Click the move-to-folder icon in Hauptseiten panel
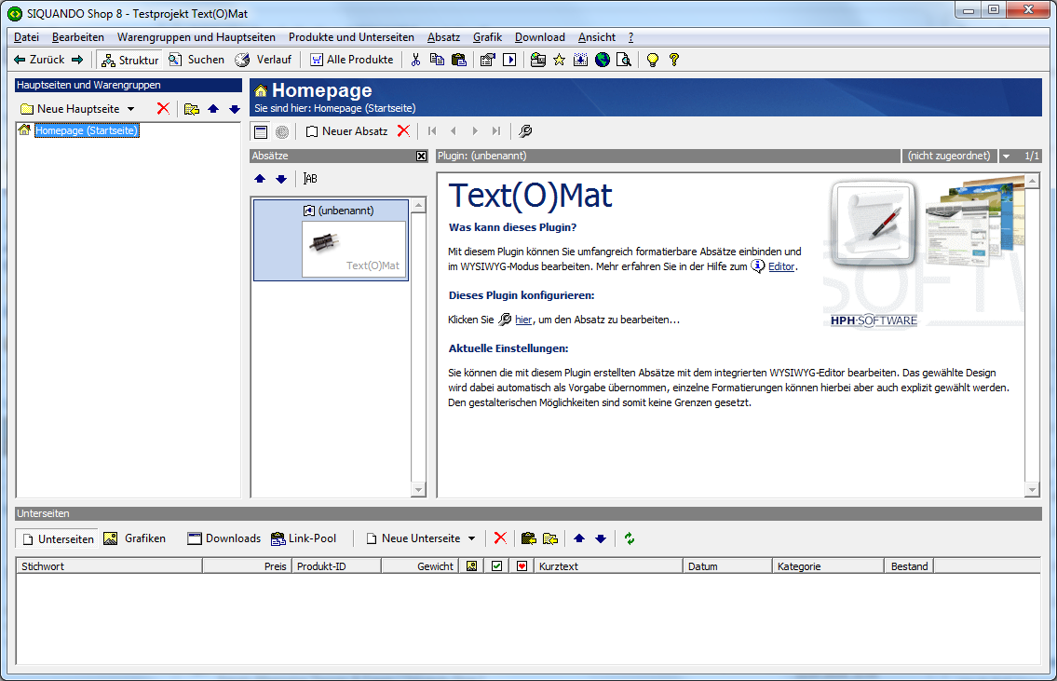This screenshot has height=681, width=1057. (x=192, y=109)
